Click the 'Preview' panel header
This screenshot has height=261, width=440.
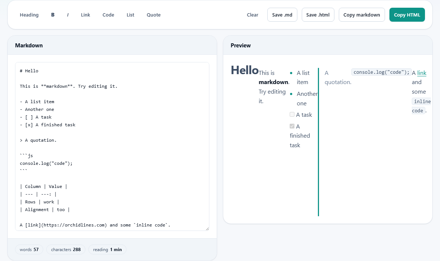coord(328,45)
